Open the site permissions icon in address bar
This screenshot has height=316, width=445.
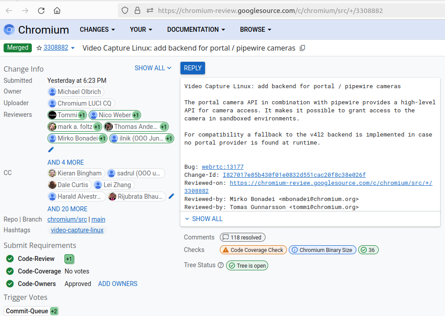coord(150,11)
